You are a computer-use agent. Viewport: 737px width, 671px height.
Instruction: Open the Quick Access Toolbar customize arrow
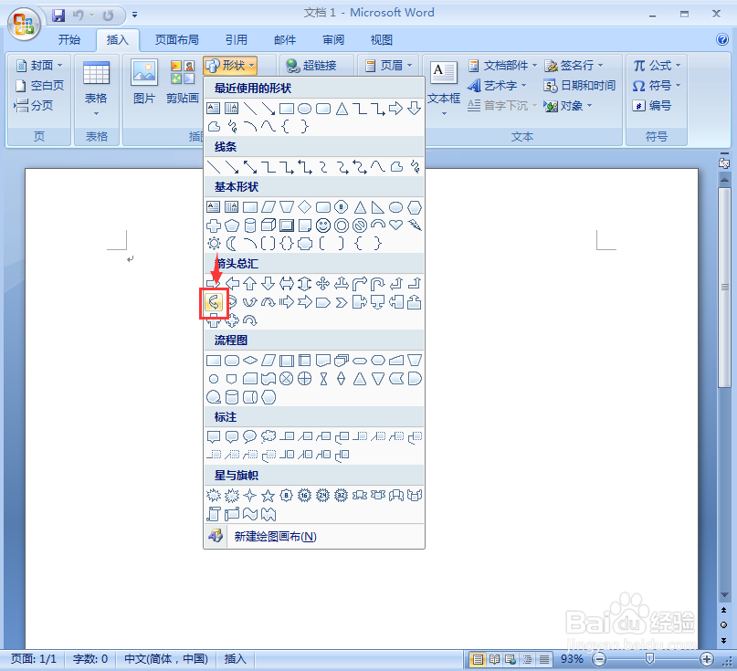[x=135, y=16]
